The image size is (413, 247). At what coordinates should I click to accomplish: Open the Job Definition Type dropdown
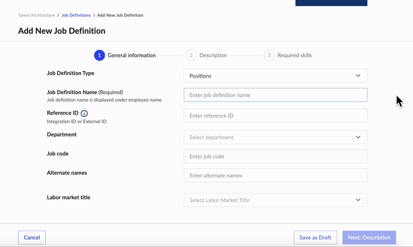pos(276,76)
